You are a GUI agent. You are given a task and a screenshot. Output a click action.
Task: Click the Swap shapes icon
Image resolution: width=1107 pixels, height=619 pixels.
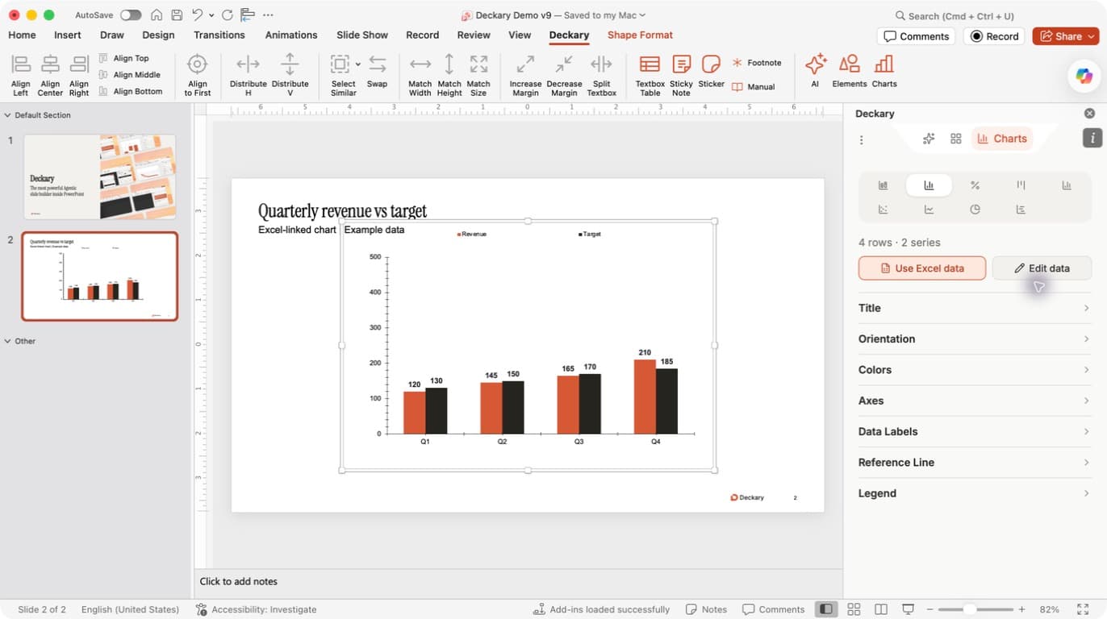377,71
